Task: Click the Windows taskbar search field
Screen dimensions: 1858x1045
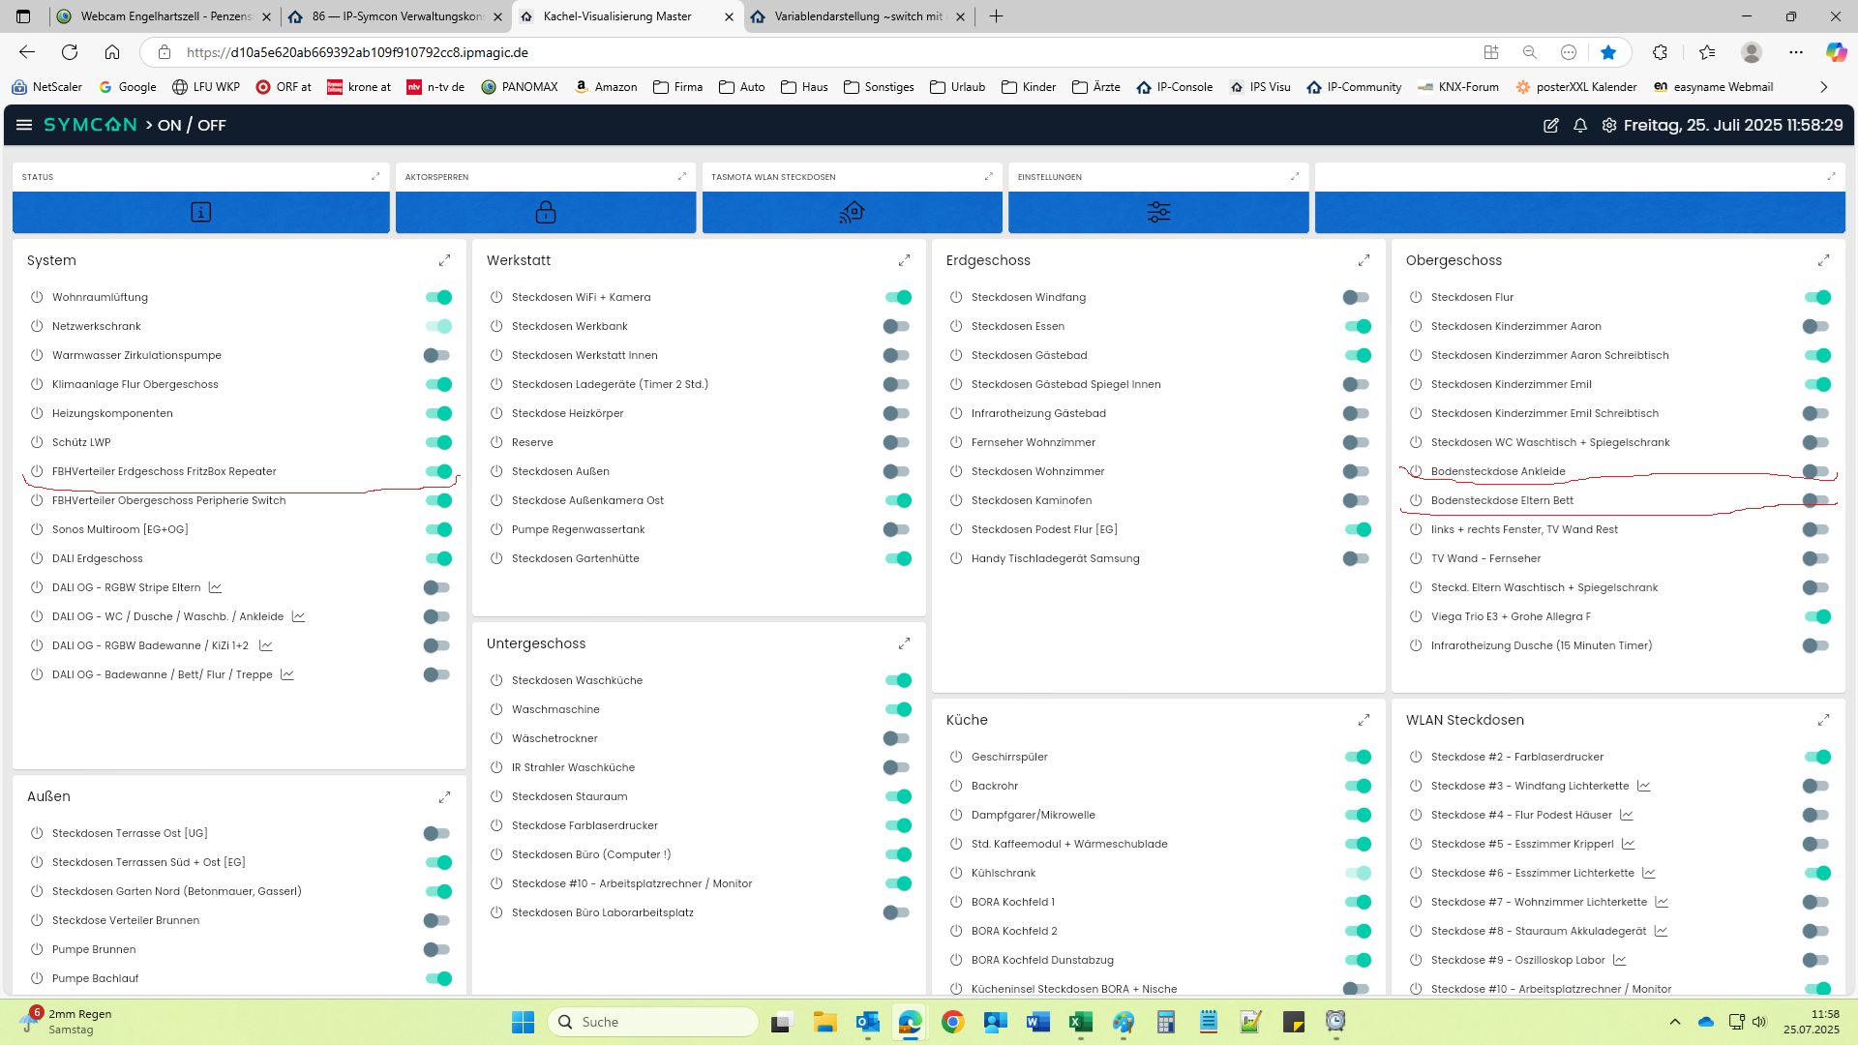Action: pyautogui.click(x=653, y=1022)
